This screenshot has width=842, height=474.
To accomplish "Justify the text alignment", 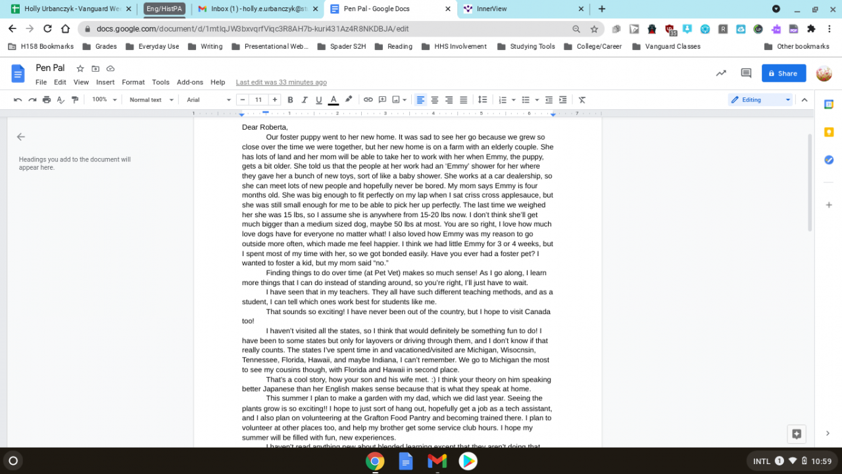I will coord(464,100).
